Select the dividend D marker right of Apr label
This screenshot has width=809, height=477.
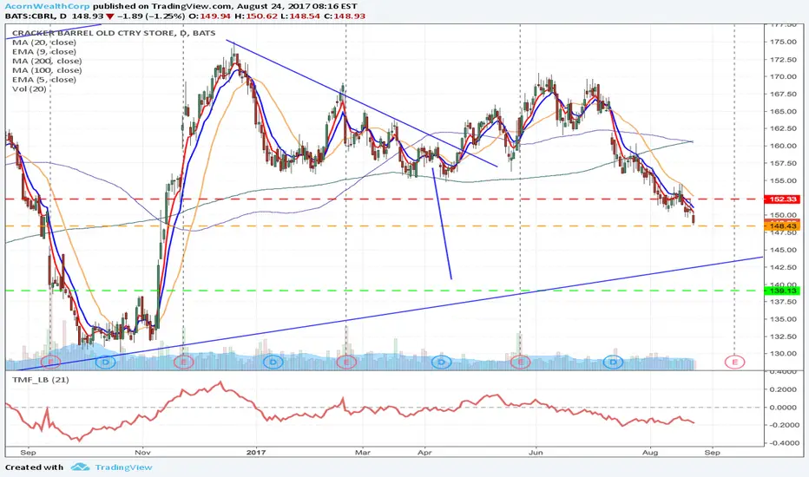441,362
